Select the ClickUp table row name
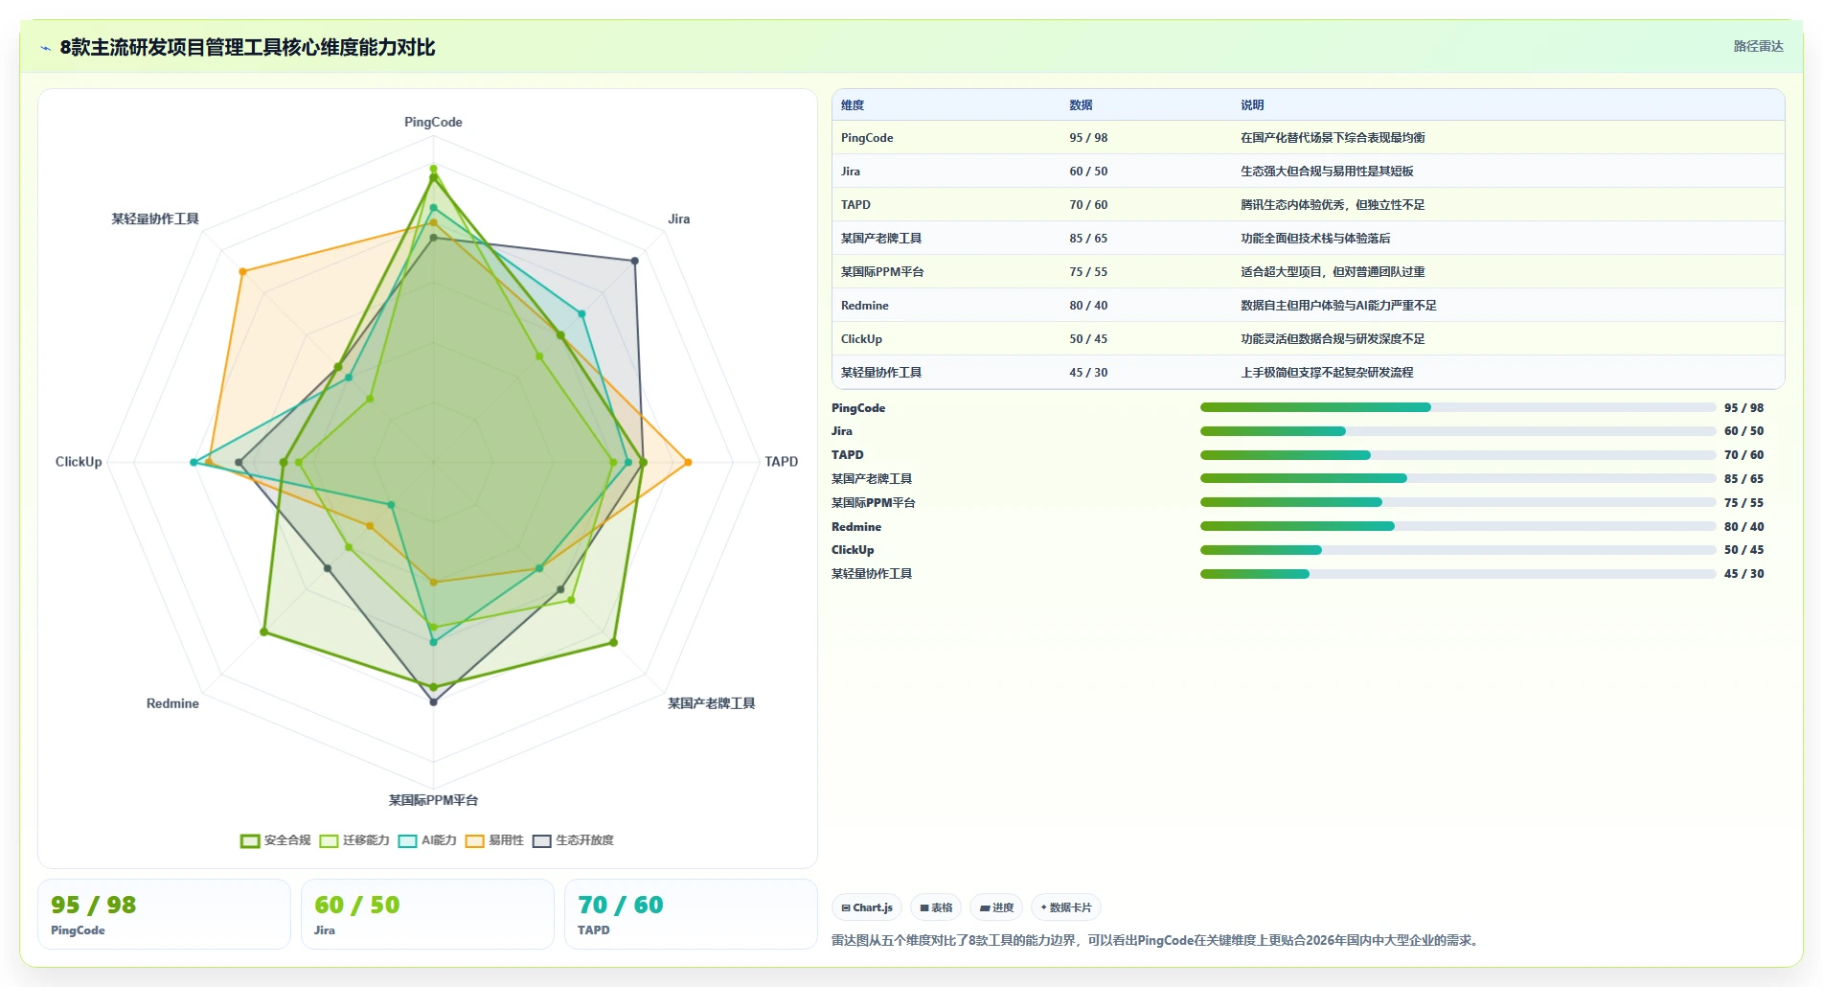This screenshot has width=1823, height=987. 861,339
